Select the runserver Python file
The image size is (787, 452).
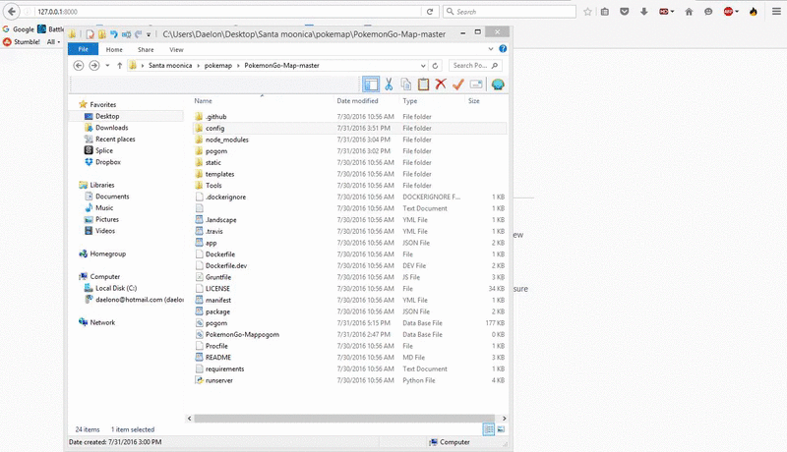(349, 380)
